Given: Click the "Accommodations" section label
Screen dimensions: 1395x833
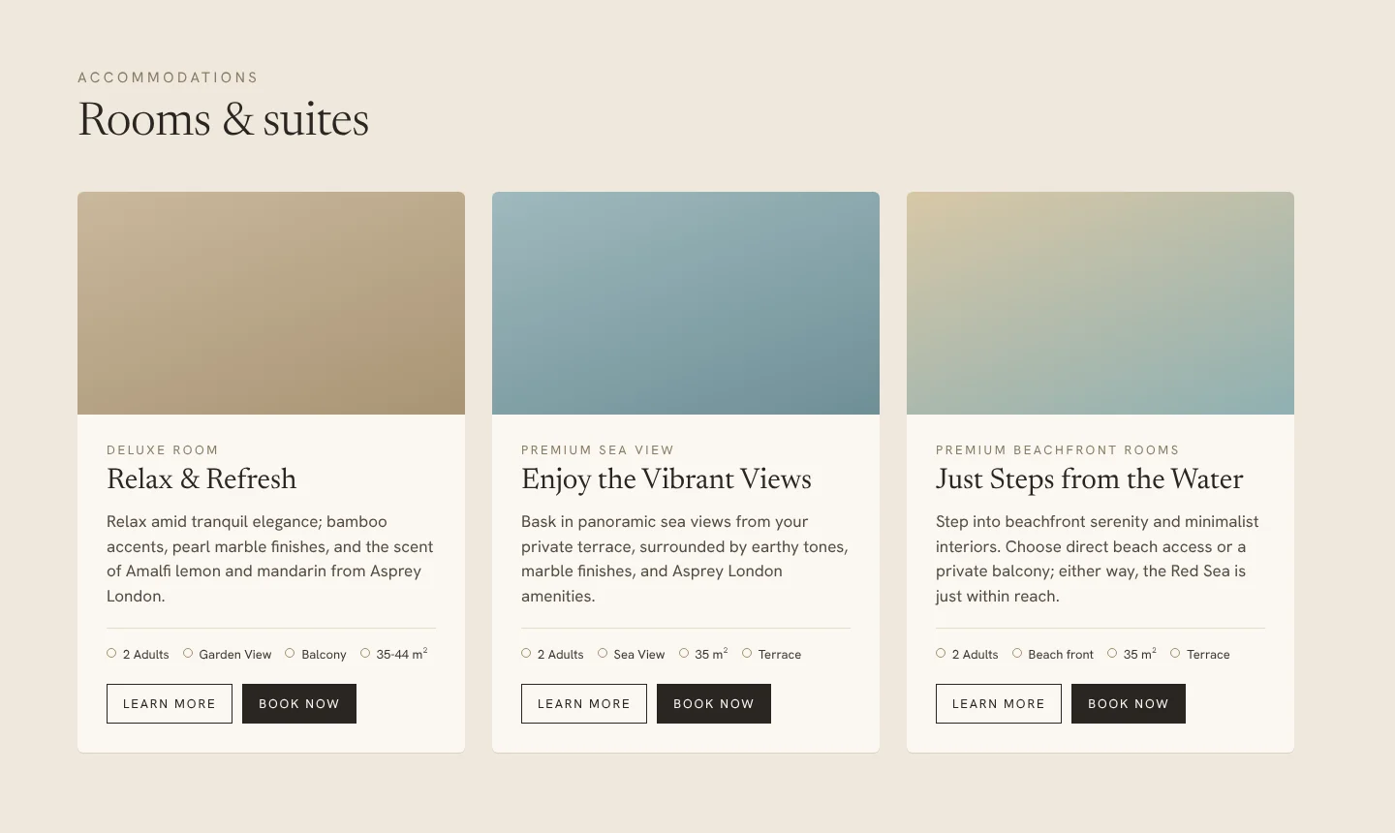Looking at the screenshot, I should pos(168,77).
